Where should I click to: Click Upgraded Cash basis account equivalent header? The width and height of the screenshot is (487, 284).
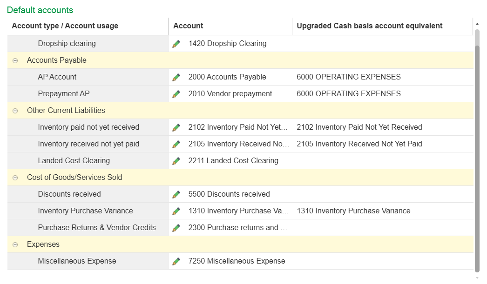(369, 26)
